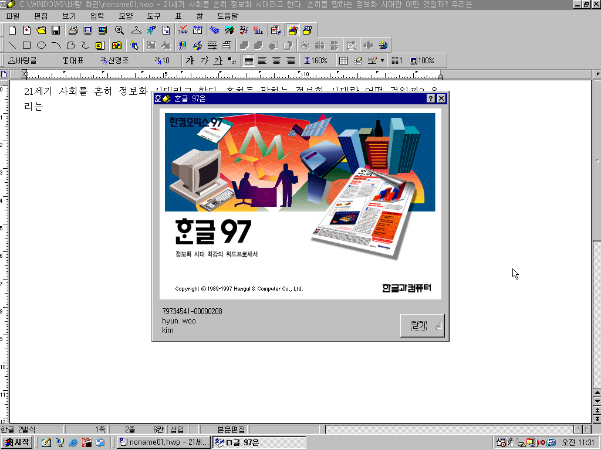The width and height of the screenshot is (601, 450).
Task: Open the 신명조 font dropdown
Action: point(115,60)
